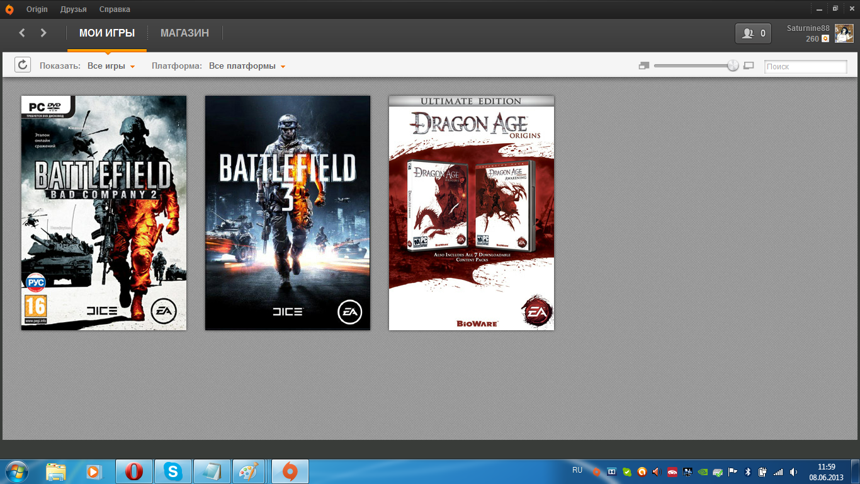This screenshot has height=484, width=860.
Task: Open Windows Explorer from taskbar
Action: click(x=56, y=471)
